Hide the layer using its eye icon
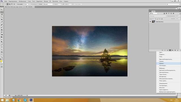 click(x=150, y=22)
